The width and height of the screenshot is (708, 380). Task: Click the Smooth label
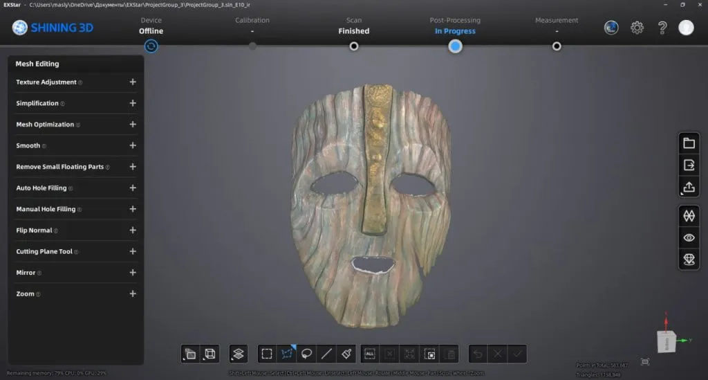[28, 145]
